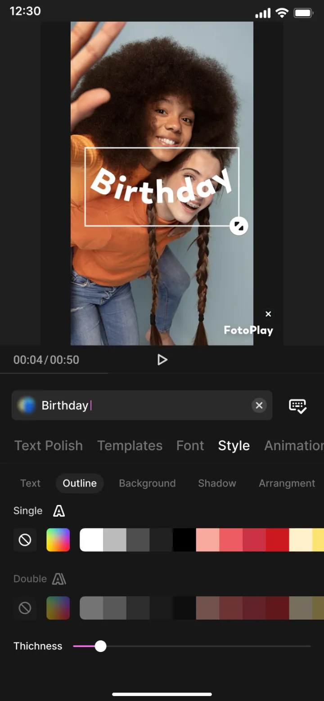Screen dimensions: 324x701
Task: Switch to the Font tab
Action: [190, 446]
